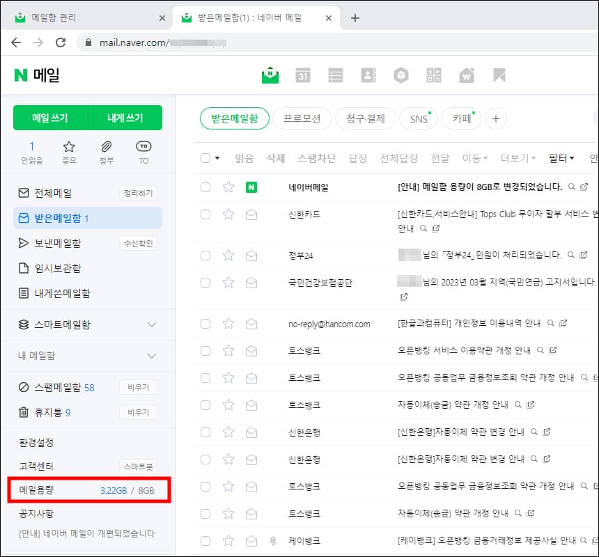599x557 pixels.
Task: Open 정부24 mail in new window
Action: click(x=584, y=255)
